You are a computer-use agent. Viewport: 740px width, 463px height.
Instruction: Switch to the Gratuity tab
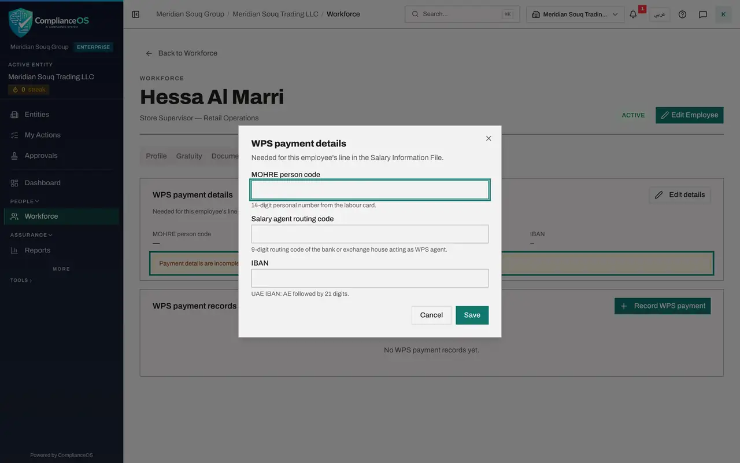tap(189, 156)
